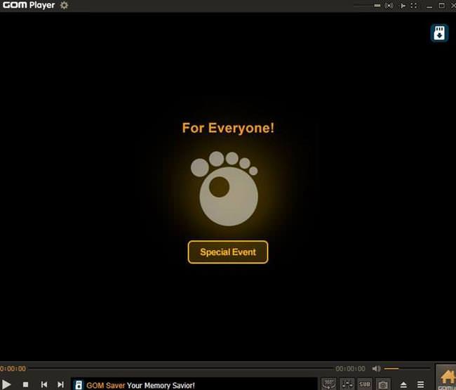
Task: Go to GOM home via house icon
Action: click(x=447, y=378)
